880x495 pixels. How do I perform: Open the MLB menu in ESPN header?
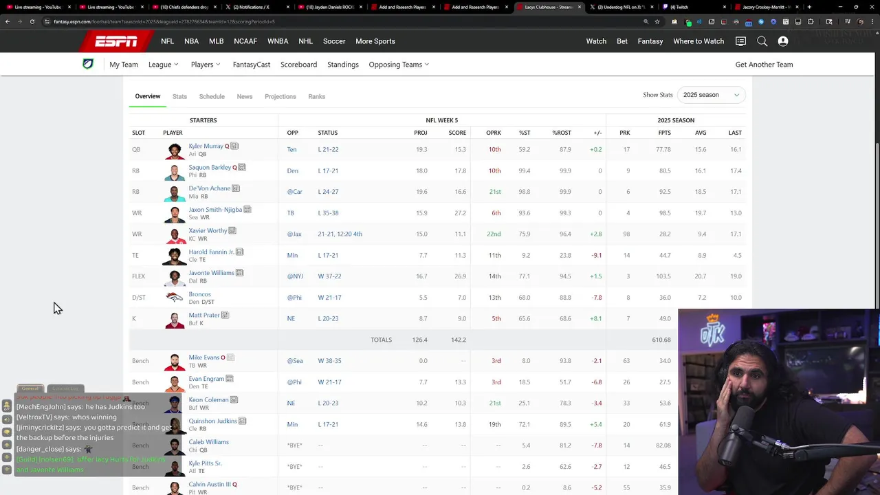point(217,41)
